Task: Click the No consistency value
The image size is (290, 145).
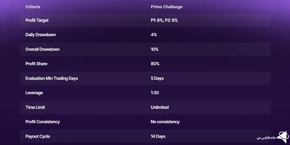Action: 165,122
